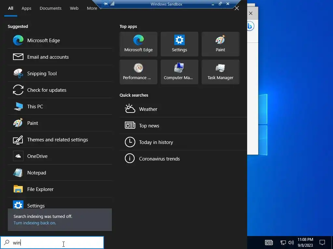Viewport: 333px width, 249px height.
Task: Open the Action Center notification icon
Action: point(322,243)
